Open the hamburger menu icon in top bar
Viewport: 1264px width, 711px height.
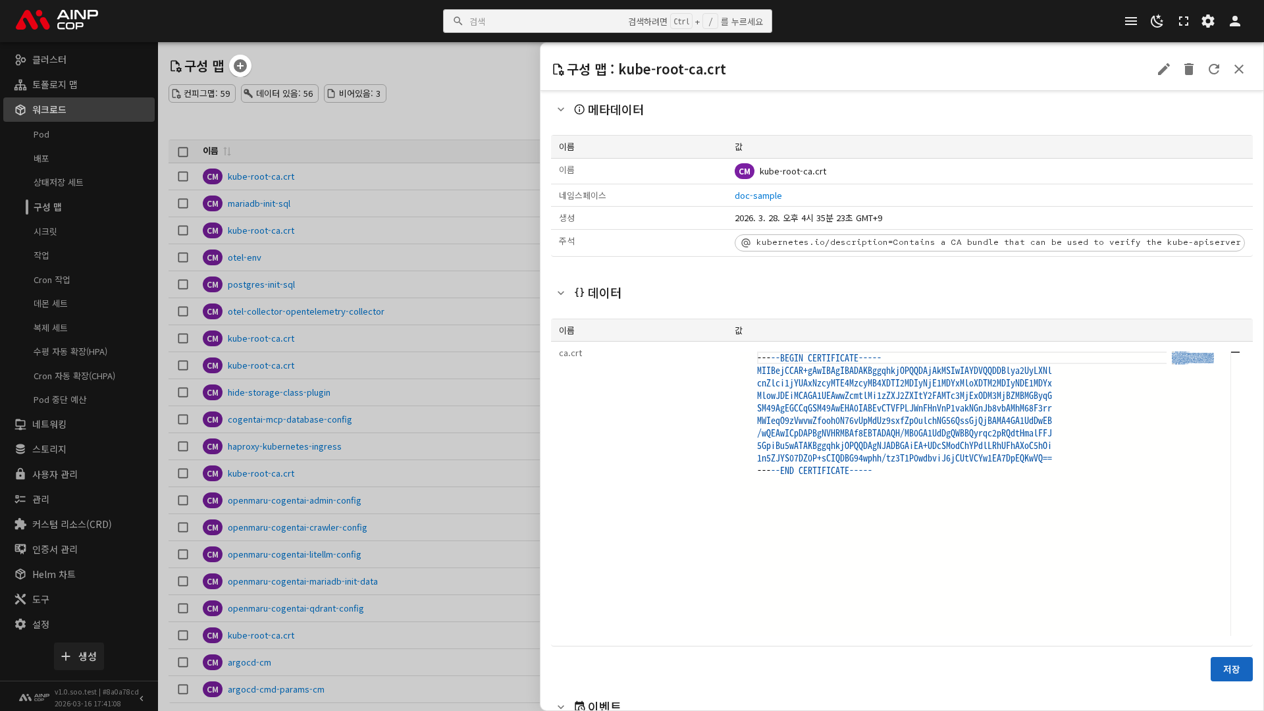pyautogui.click(x=1130, y=21)
